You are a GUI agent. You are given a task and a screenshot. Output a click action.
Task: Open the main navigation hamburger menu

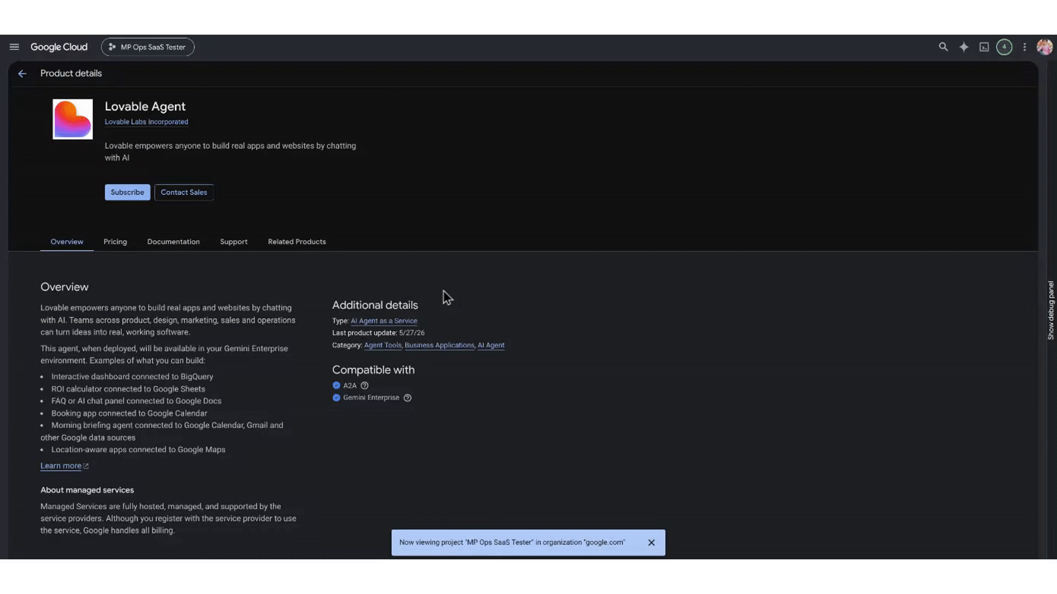[x=14, y=47]
